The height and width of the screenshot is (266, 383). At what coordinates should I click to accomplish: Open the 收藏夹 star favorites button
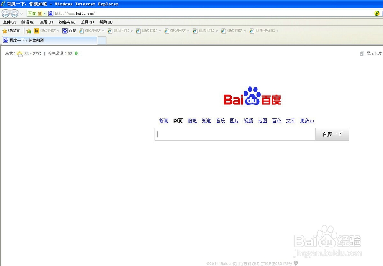[x=11, y=31]
